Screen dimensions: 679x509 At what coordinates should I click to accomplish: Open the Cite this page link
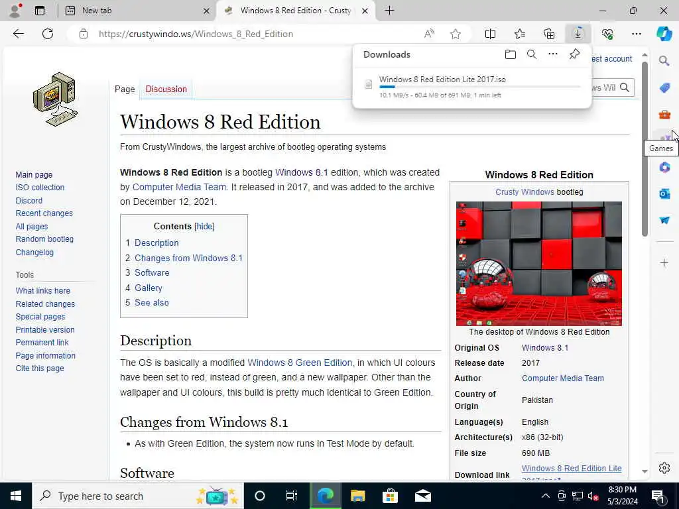(40, 368)
